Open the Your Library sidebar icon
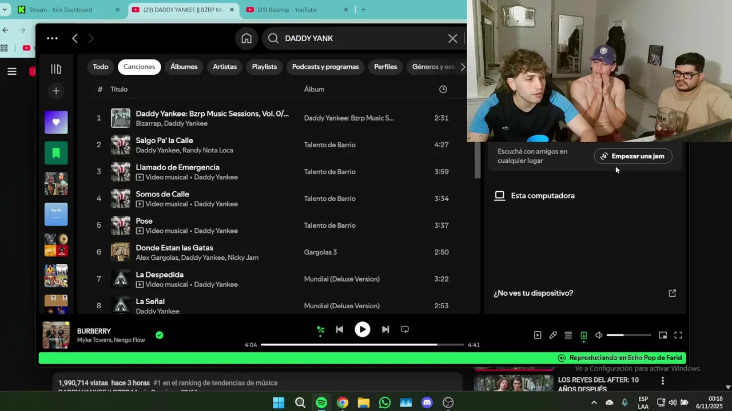 56,69
